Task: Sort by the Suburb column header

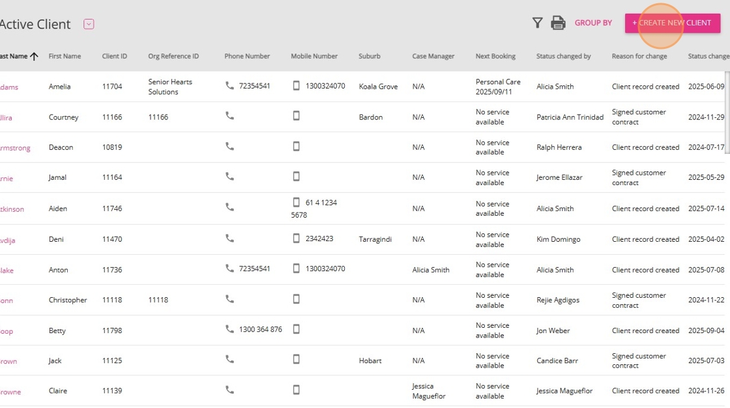Action: [370, 57]
